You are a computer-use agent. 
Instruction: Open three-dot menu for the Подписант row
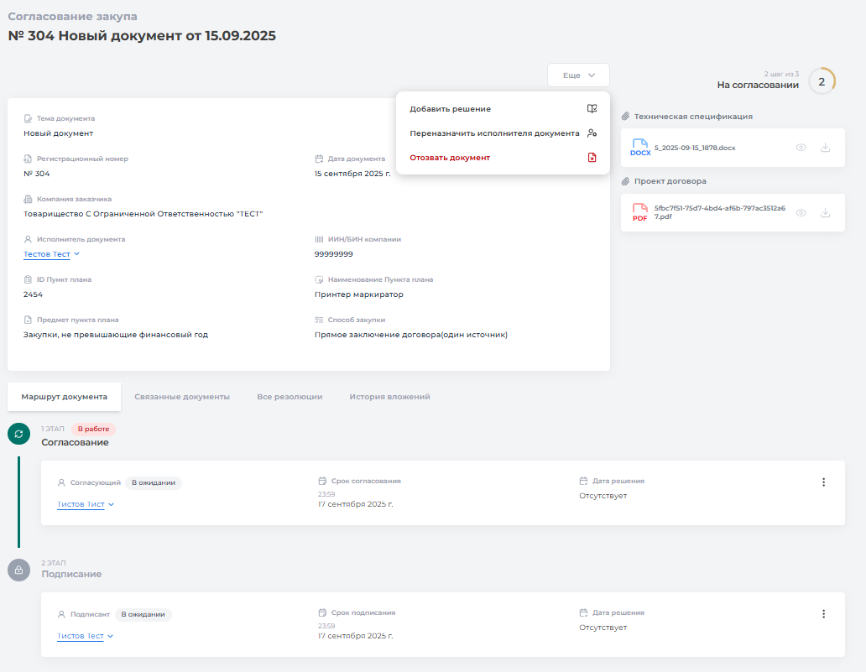(823, 614)
